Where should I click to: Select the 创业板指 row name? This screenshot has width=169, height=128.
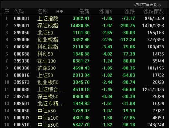click(x=48, y=40)
